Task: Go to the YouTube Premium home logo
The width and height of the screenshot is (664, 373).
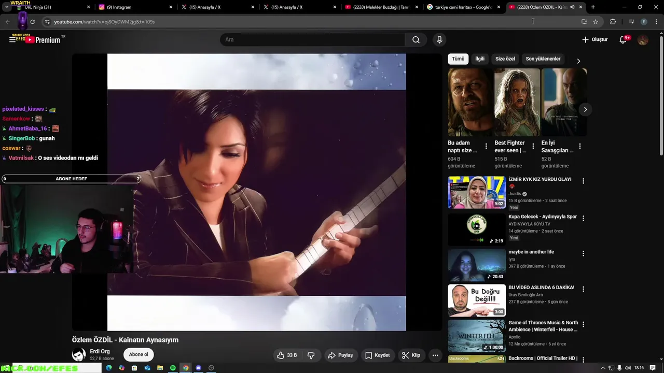Action: tap(43, 40)
